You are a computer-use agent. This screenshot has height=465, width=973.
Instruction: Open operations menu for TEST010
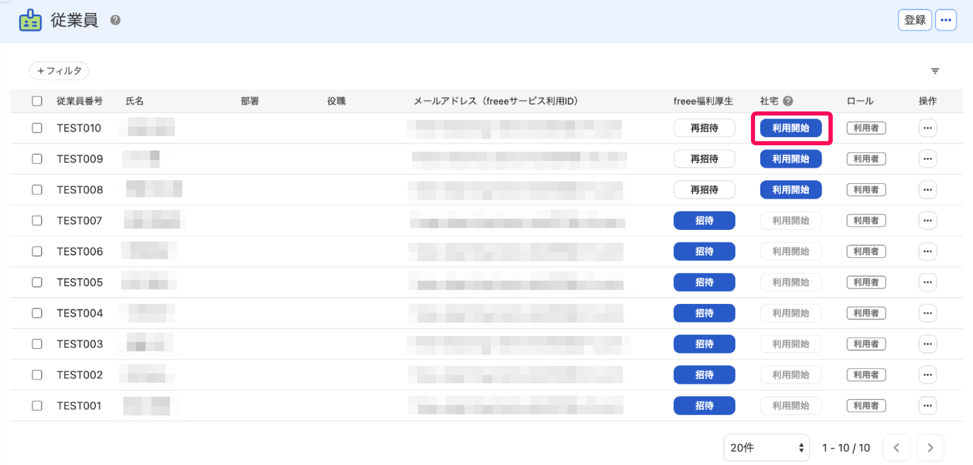[927, 128]
